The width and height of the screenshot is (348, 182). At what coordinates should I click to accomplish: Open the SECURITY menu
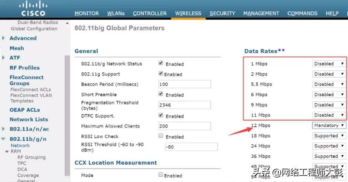[222, 13]
